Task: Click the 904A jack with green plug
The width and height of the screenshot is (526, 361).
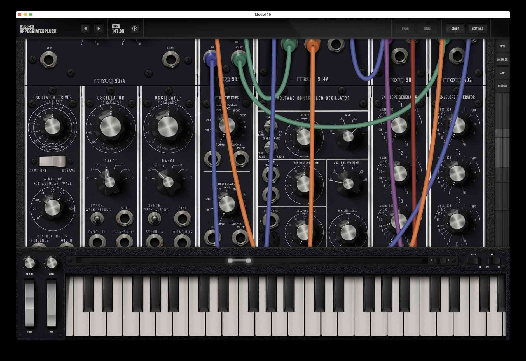Action: [x=289, y=45]
